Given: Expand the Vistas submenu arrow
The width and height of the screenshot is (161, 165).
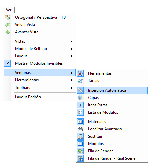Looking at the screenshot, I should coord(72,41).
